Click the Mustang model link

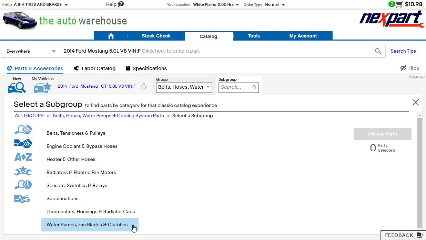[x=89, y=86]
